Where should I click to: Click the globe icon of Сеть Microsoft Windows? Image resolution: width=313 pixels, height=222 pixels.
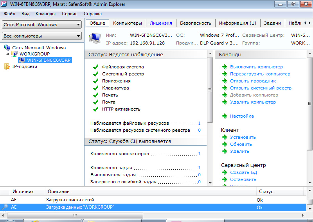(x=7, y=47)
